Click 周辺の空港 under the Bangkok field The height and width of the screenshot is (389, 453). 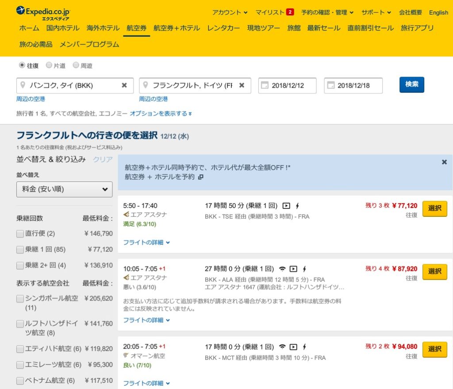[x=31, y=99]
